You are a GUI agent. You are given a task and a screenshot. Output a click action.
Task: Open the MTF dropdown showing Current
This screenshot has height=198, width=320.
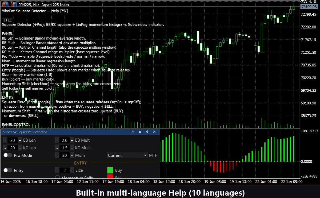(127, 155)
